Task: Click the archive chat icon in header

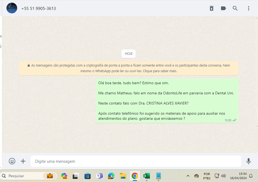Action: [x=212, y=8]
